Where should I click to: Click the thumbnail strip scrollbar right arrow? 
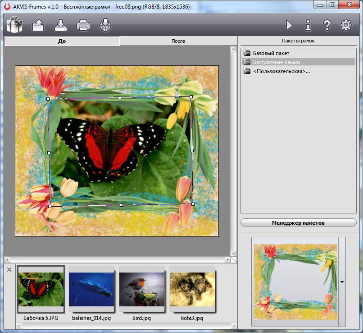234,326
